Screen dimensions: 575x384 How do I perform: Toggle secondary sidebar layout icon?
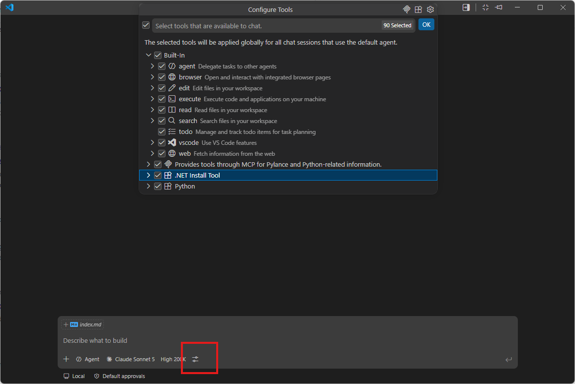click(x=466, y=7)
